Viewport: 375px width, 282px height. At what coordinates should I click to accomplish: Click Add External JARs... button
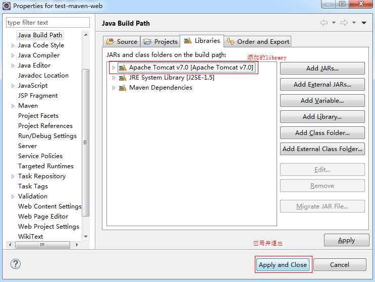[323, 85]
